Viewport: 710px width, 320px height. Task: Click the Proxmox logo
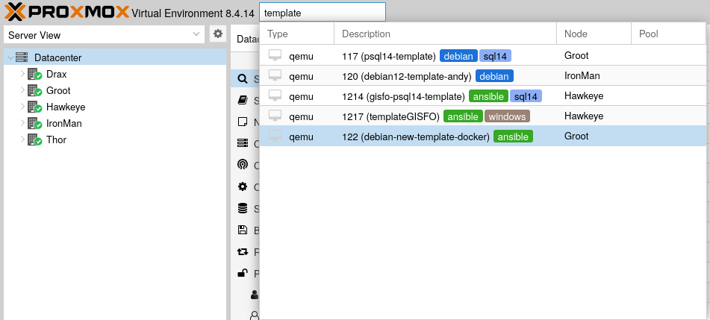click(x=67, y=12)
